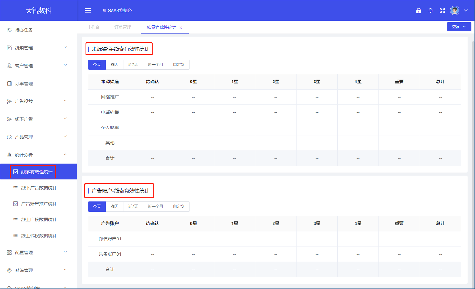This screenshot has width=475, height=289.
Task: Switch to the 工作台 tab
Action: click(x=93, y=27)
